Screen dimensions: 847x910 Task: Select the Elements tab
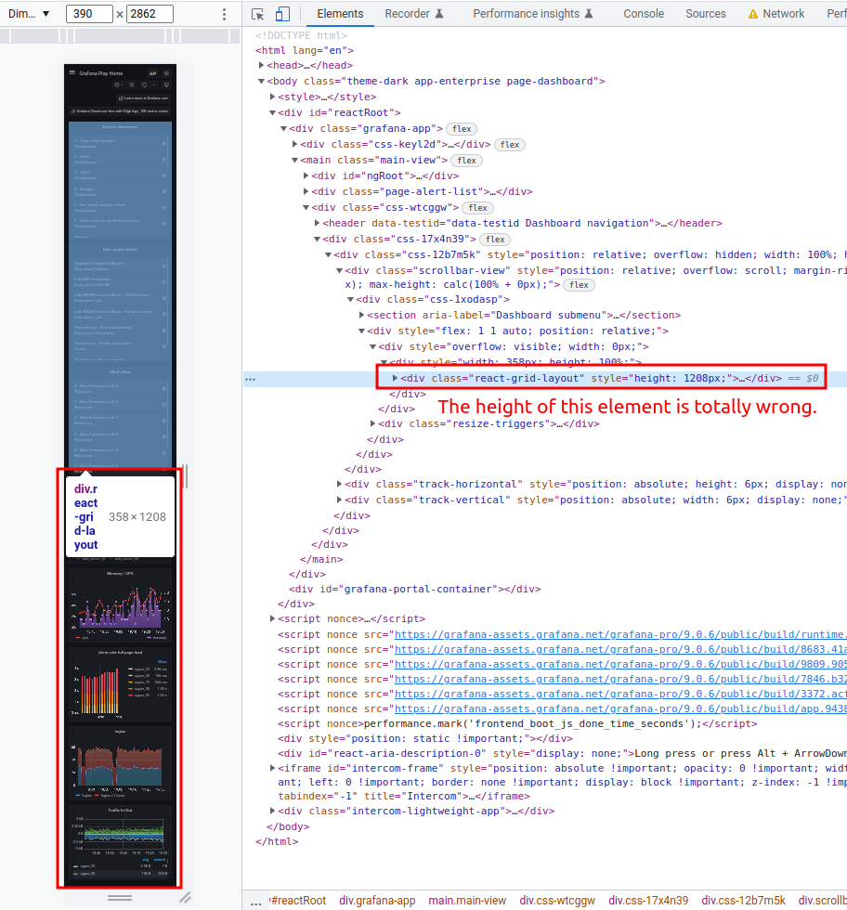point(341,14)
